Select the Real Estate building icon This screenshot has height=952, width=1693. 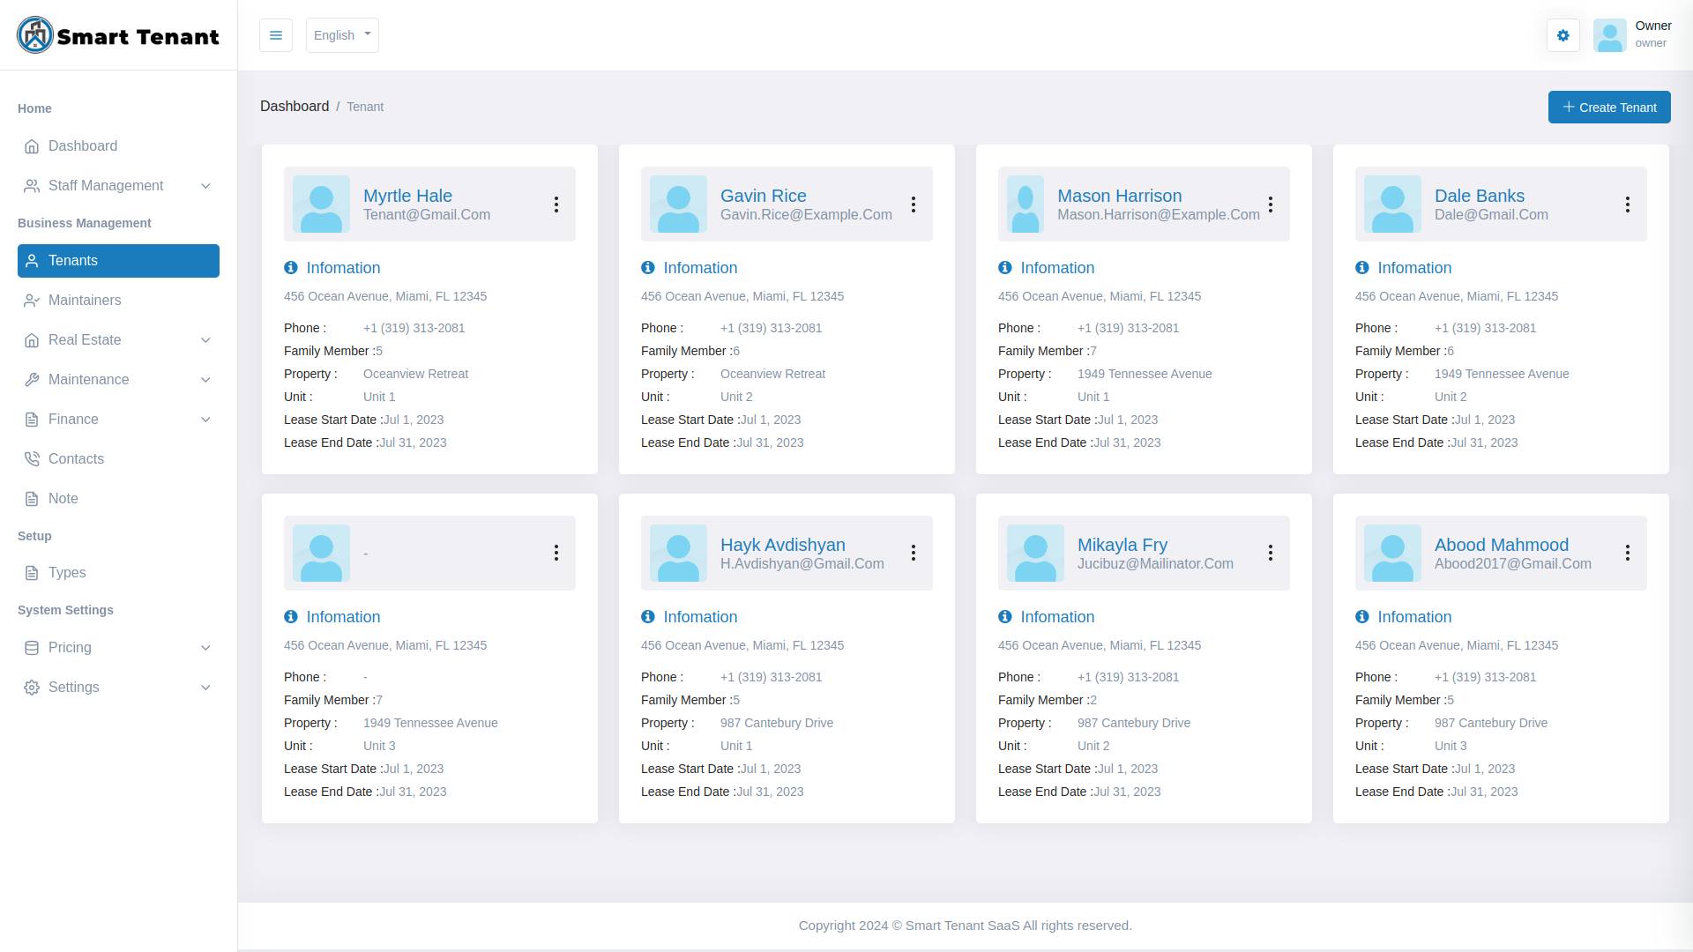[32, 340]
